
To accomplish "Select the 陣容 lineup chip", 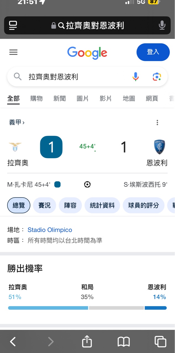I will (x=70, y=205).
